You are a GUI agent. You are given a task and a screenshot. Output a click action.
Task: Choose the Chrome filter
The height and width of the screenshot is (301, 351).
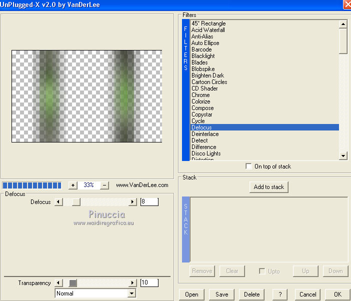click(x=264, y=95)
